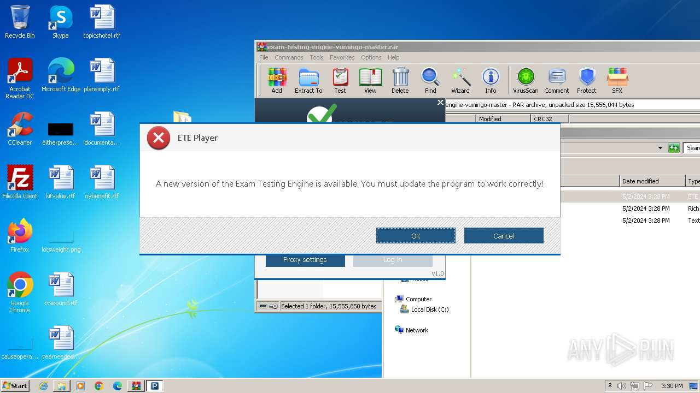Run the VirusScan icon in WinRAR

click(x=526, y=81)
